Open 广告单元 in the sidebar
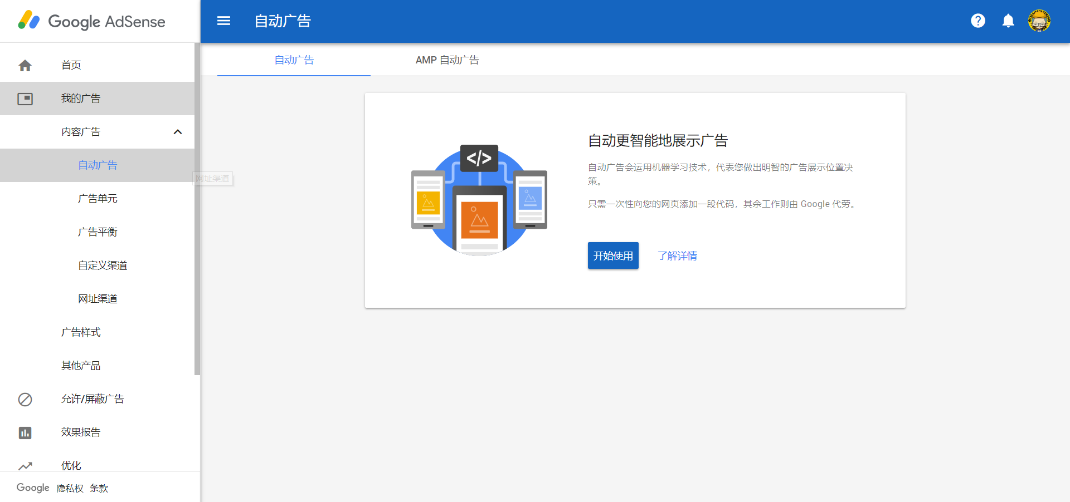The width and height of the screenshot is (1070, 502). pyautogui.click(x=98, y=199)
